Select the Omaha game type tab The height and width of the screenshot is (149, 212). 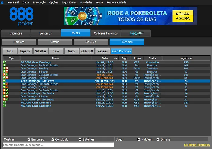pos(55,42)
